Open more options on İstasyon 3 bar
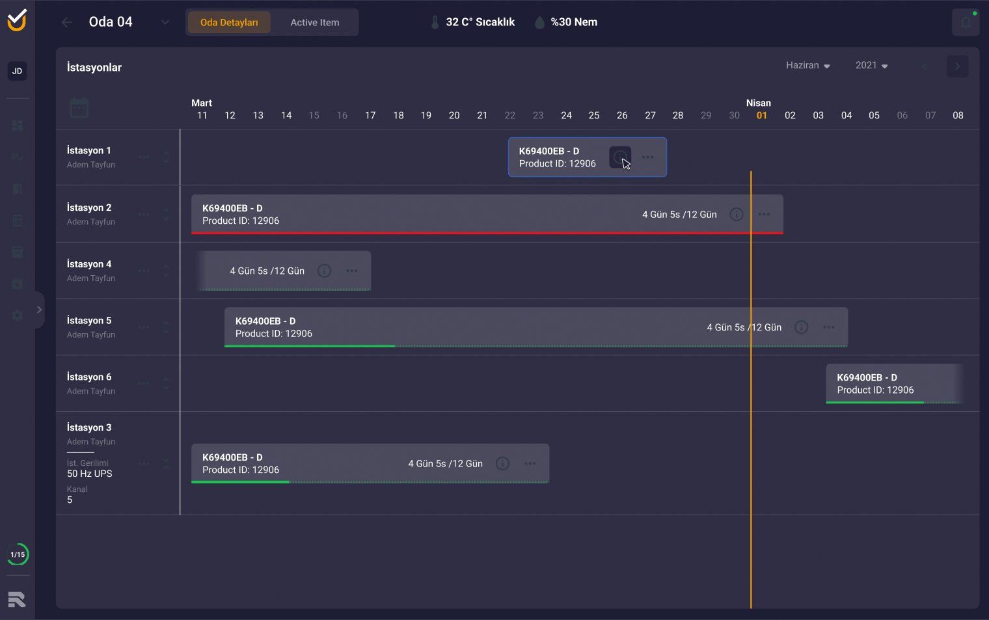The image size is (989, 620). tap(530, 464)
